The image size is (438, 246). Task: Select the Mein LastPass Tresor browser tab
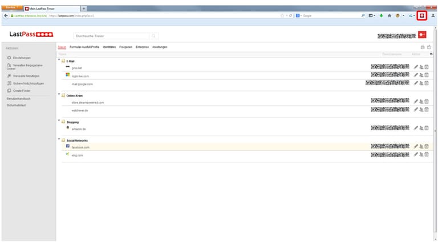tap(52, 9)
